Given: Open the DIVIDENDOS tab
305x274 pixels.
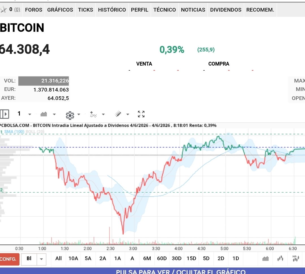Looking at the screenshot, I should [226, 10].
